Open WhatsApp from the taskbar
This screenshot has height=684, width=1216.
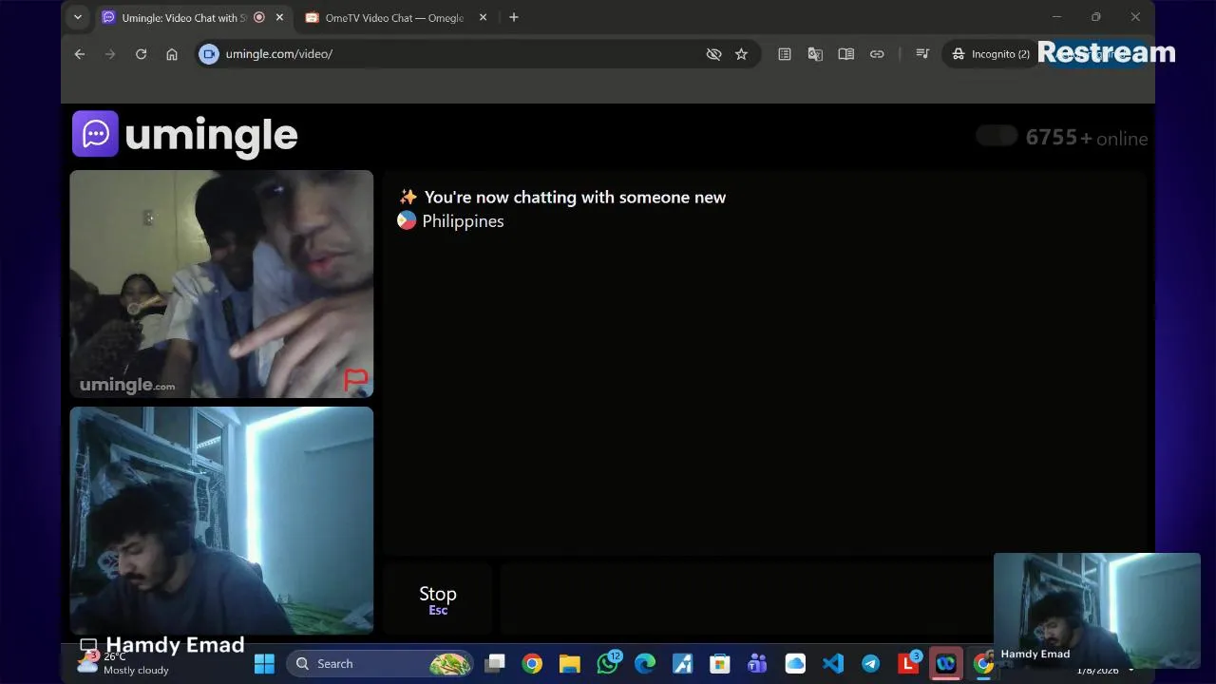607,663
